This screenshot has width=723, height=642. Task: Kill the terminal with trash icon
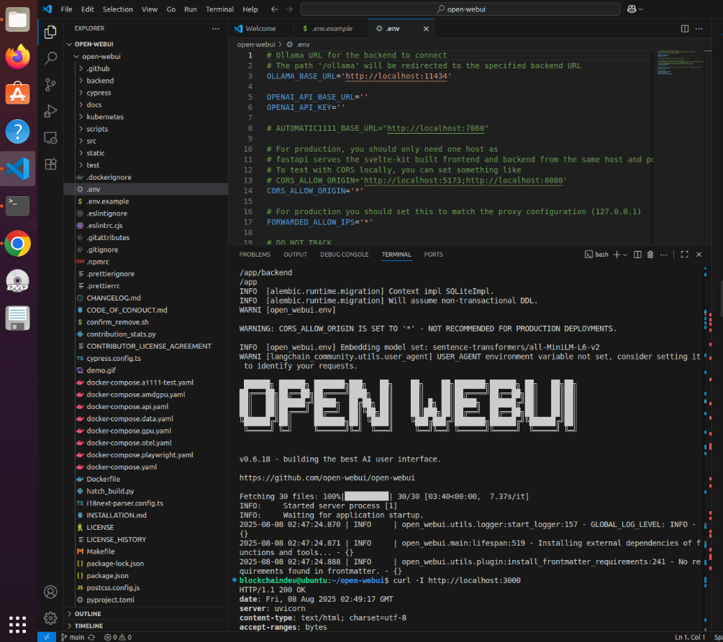[x=650, y=254]
